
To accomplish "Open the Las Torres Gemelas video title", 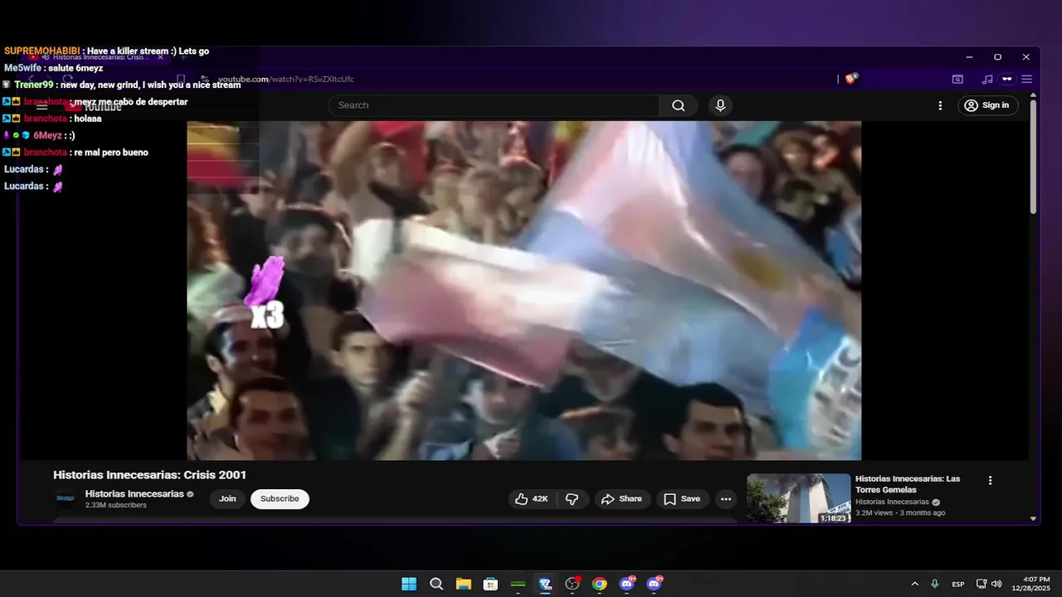I will (x=908, y=484).
